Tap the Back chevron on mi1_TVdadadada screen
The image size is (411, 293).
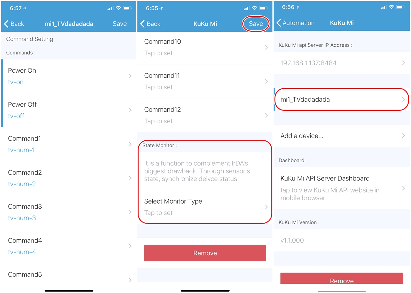pos(6,24)
